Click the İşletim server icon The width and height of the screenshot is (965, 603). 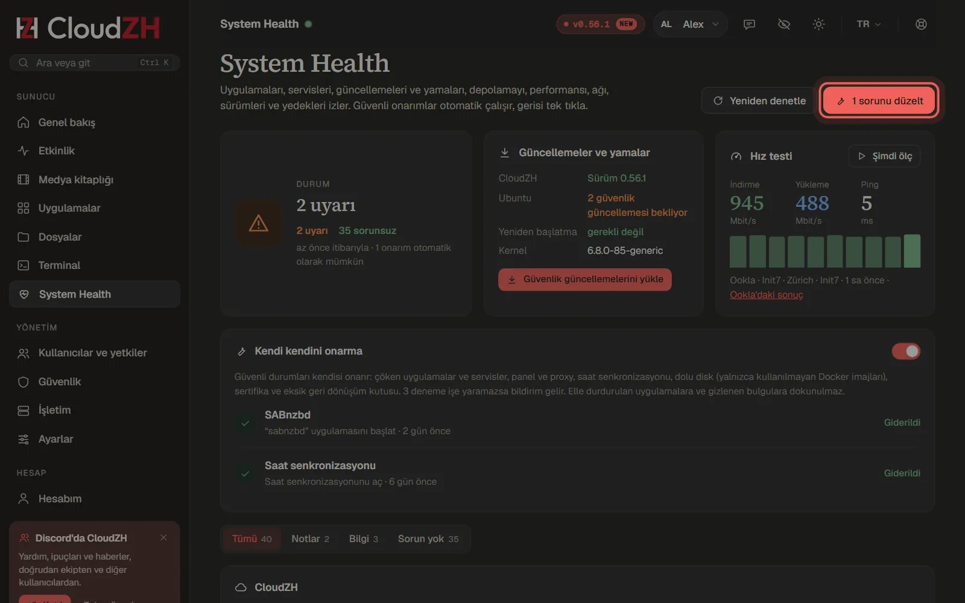(24, 411)
